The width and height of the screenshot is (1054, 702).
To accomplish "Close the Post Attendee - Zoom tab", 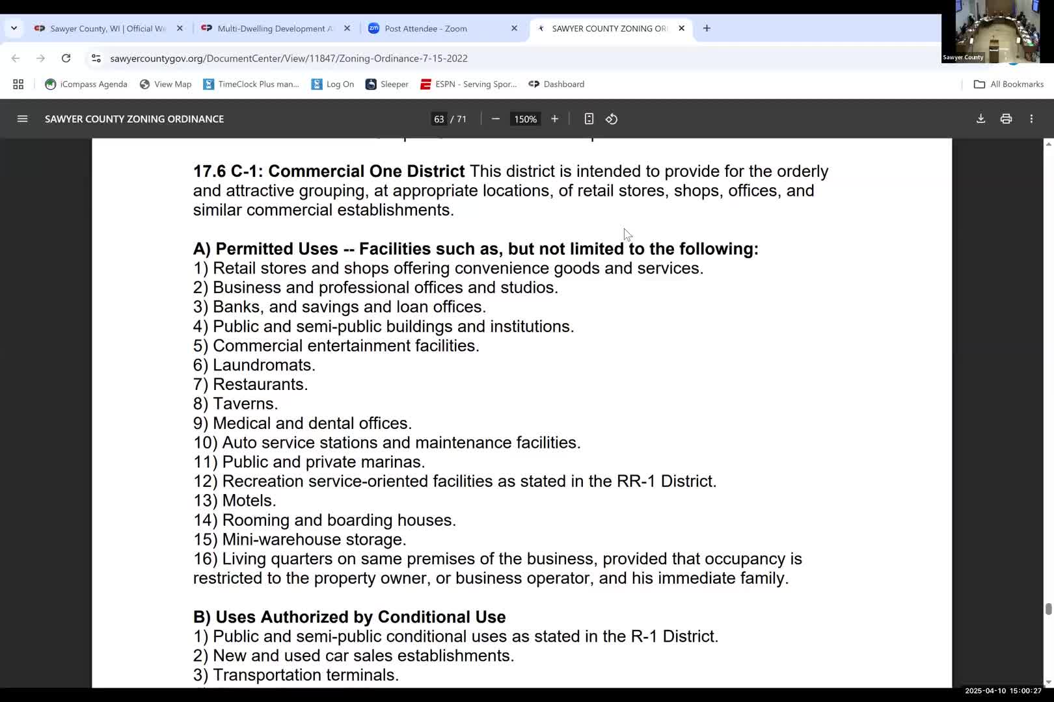I will [514, 29].
